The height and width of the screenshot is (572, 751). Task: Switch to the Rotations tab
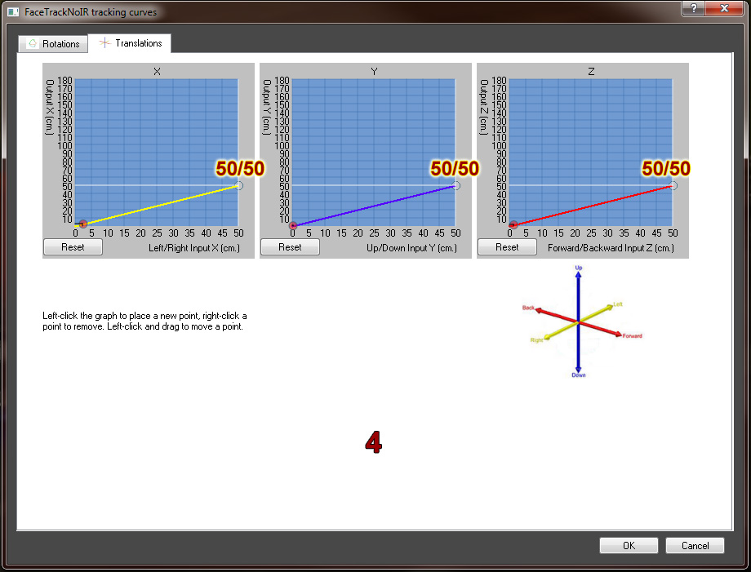[53, 43]
